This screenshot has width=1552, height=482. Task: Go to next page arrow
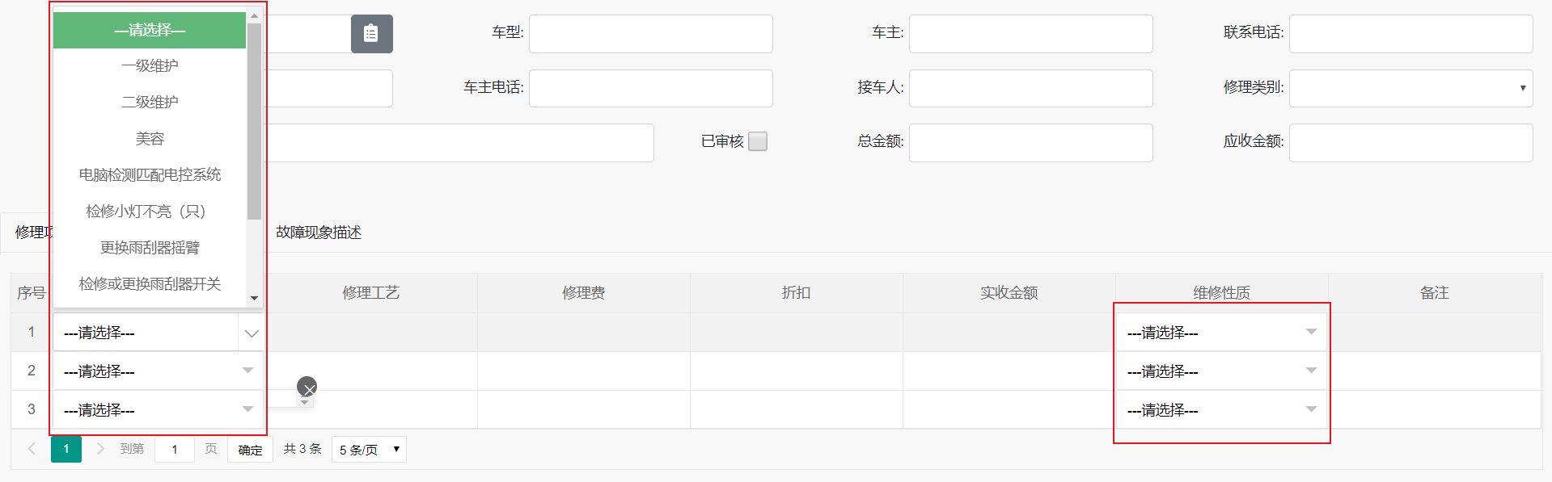click(x=100, y=449)
